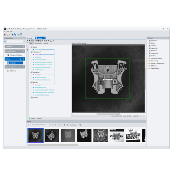Select ToolBlock1 in Workspace Explorer
The height and width of the screenshot is (172, 172).
pyautogui.click(x=15, y=63)
